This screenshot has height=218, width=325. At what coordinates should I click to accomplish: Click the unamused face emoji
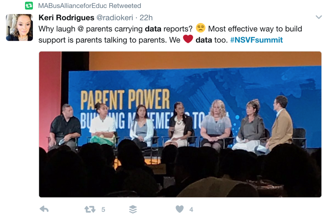point(201,28)
